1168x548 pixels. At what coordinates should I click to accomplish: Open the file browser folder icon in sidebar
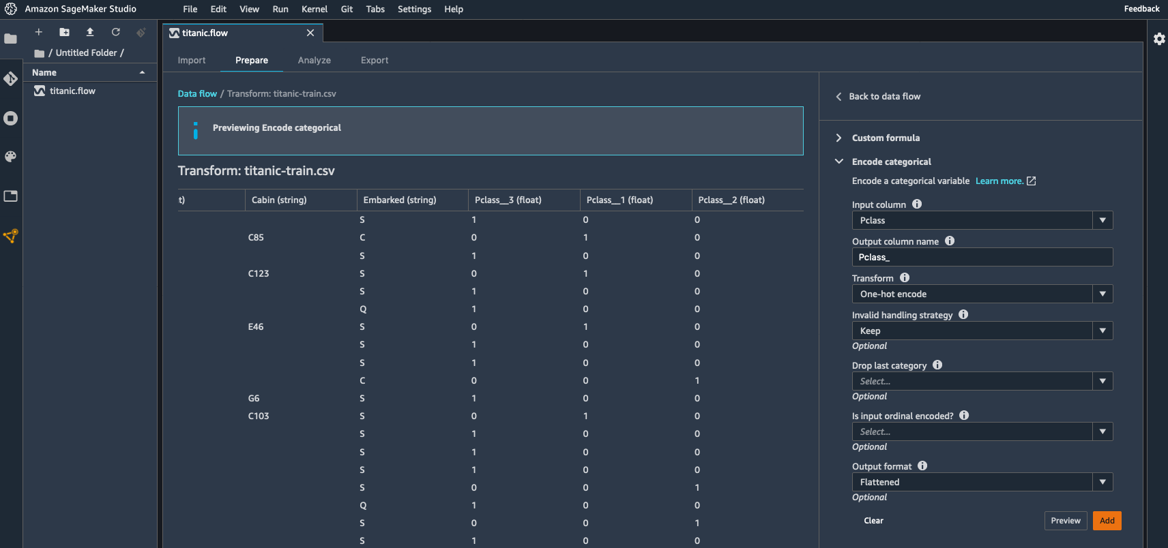coord(10,39)
